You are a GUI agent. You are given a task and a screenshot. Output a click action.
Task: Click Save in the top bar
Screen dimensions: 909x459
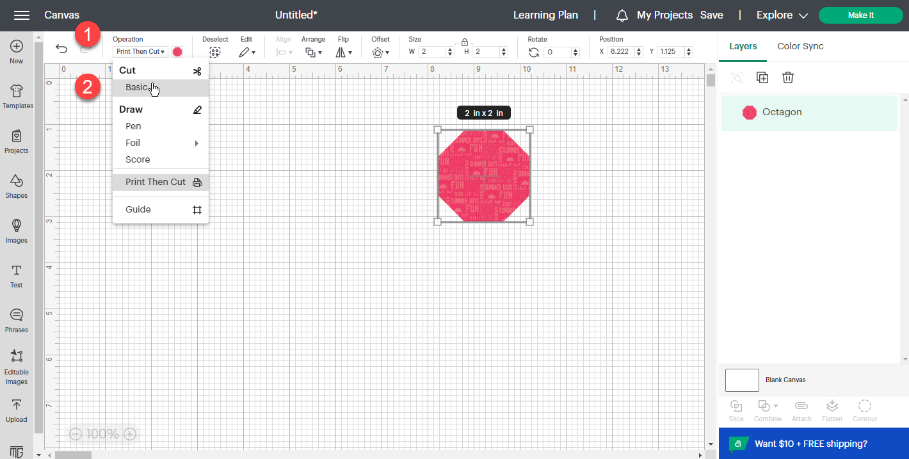click(712, 15)
